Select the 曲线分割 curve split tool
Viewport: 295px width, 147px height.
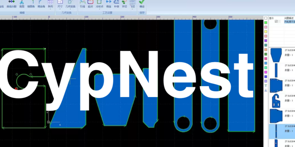pyautogui.click(x=11, y=4)
